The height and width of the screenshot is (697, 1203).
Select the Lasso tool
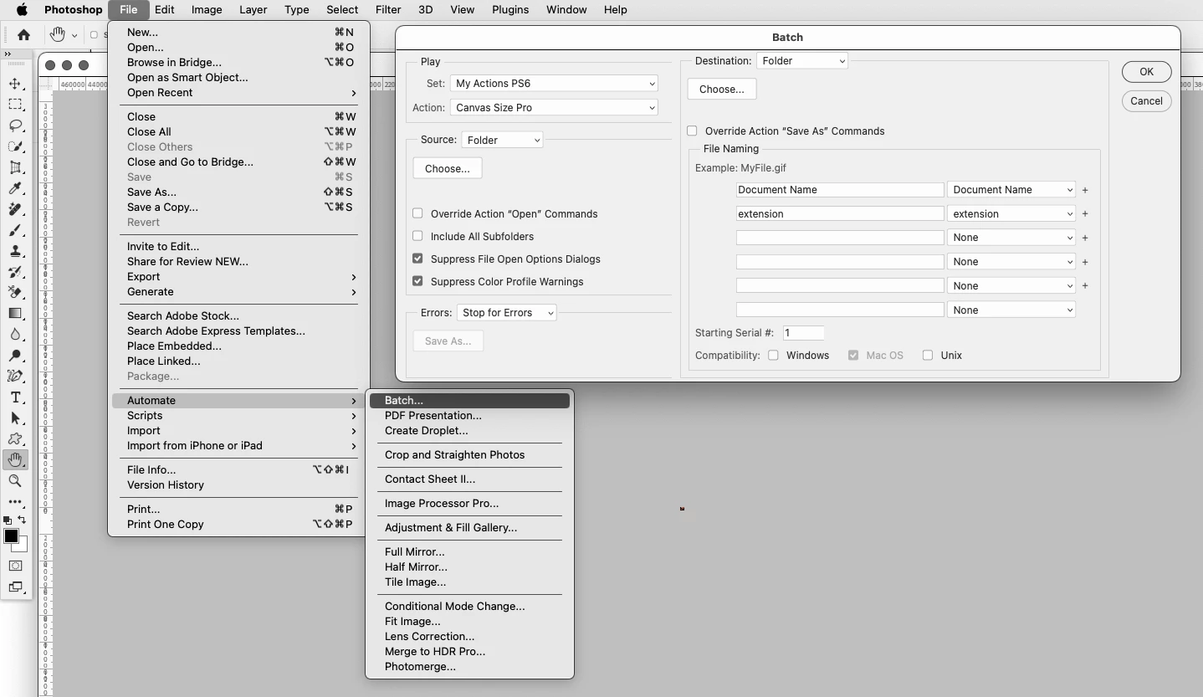(15, 126)
